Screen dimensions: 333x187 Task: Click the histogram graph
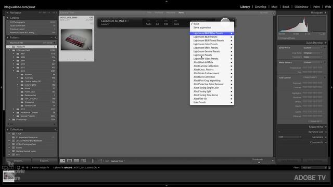point(302,24)
